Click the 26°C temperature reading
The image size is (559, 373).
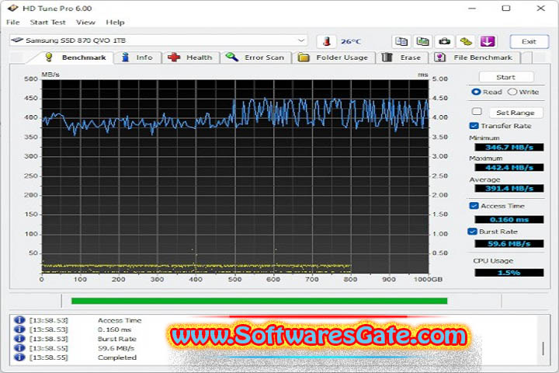point(351,41)
